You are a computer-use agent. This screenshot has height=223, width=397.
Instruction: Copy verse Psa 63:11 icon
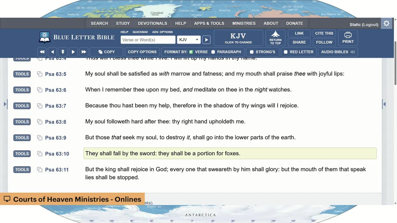click(x=40, y=170)
